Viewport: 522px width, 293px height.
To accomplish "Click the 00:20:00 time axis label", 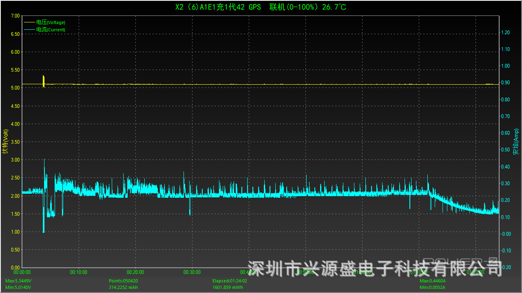I will coord(135,272).
